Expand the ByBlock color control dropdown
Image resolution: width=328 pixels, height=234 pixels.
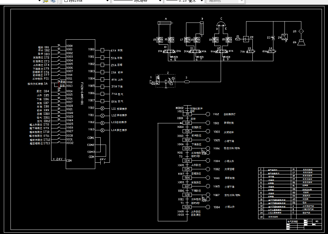point(107,1)
